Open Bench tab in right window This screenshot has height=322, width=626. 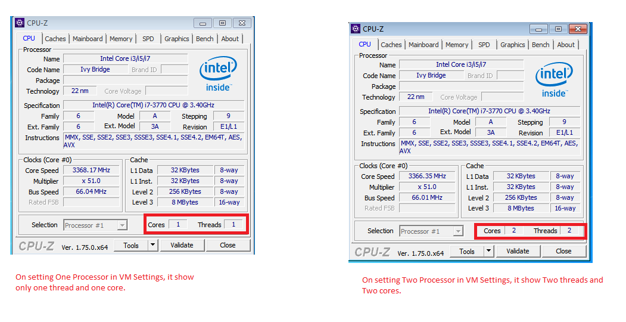[540, 45]
